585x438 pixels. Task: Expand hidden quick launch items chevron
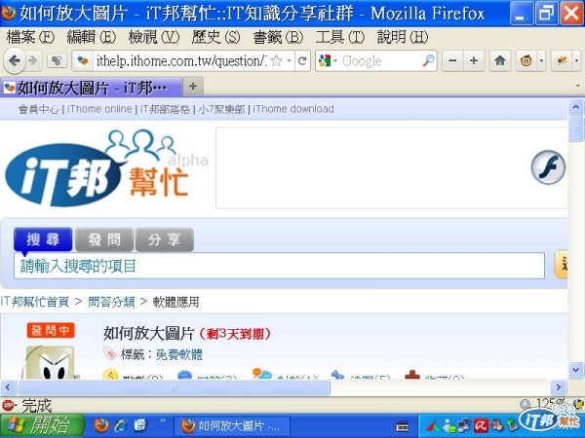click(163, 420)
